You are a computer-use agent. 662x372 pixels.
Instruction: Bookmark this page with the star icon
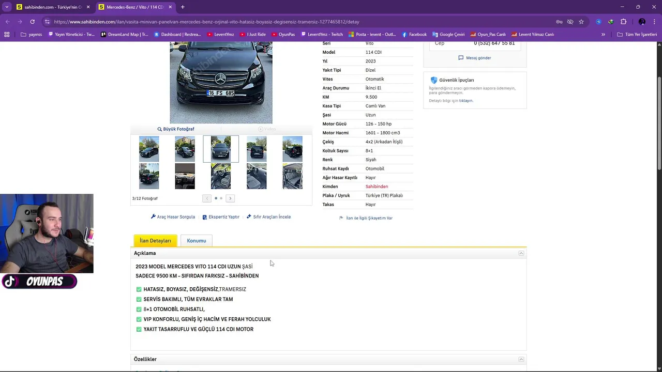581,22
